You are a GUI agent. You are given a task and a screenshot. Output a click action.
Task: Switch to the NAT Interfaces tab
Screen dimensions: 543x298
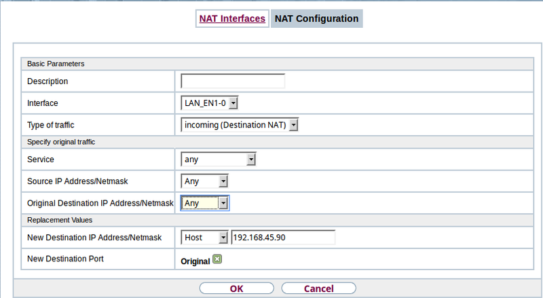click(x=231, y=19)
